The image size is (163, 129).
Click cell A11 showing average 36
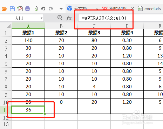(x=28, y=110)
